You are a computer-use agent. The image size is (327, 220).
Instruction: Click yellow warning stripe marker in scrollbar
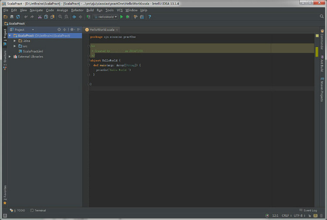(x=317, y=52)
